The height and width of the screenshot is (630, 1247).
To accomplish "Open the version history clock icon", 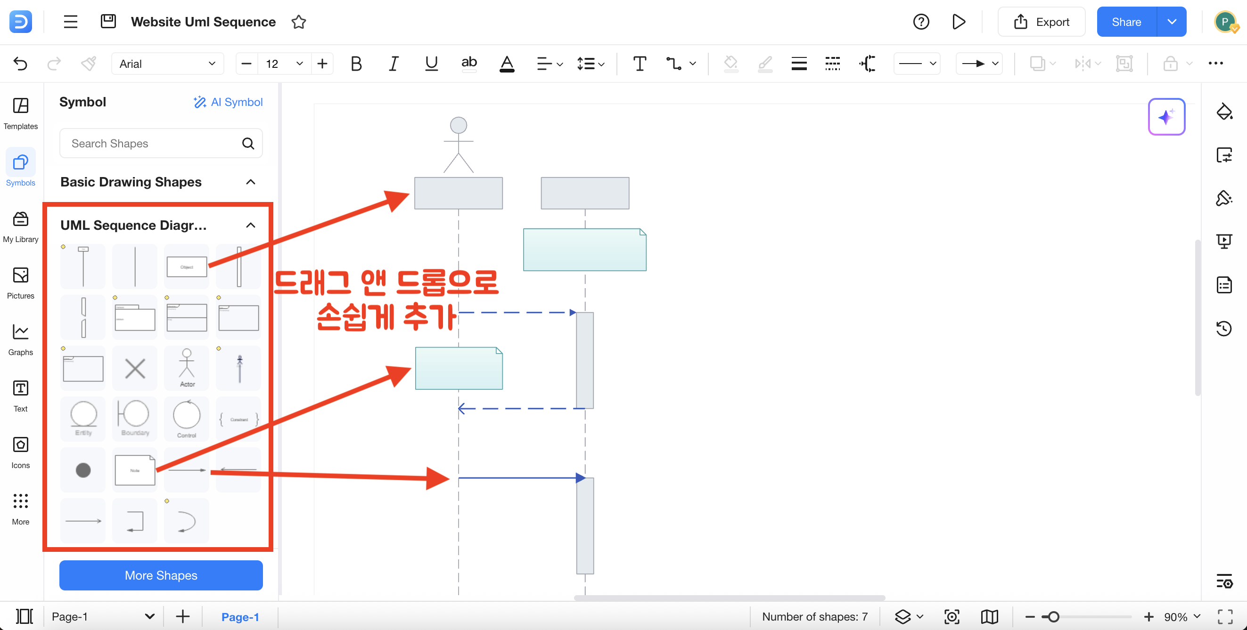I will 1224,329.
